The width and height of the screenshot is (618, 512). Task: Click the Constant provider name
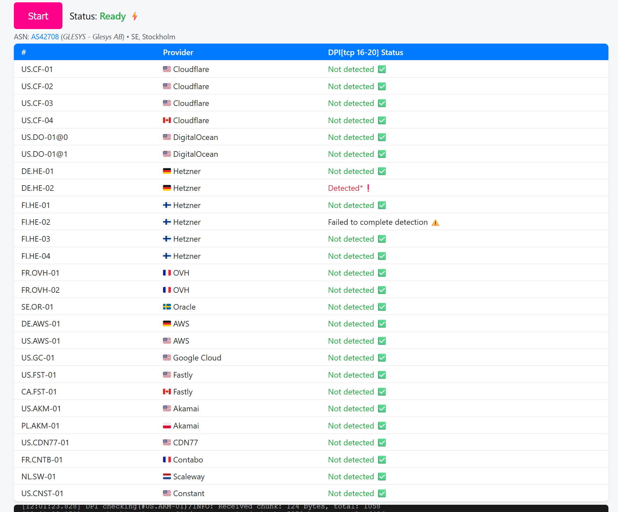coord(189,493)
